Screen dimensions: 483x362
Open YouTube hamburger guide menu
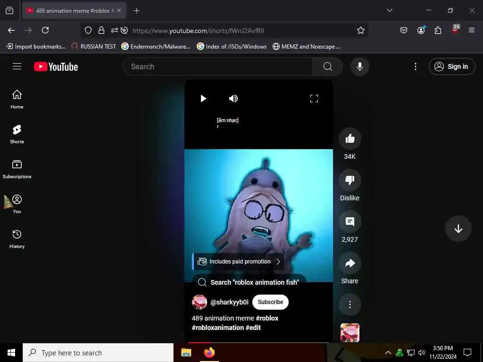click(17, 66)
